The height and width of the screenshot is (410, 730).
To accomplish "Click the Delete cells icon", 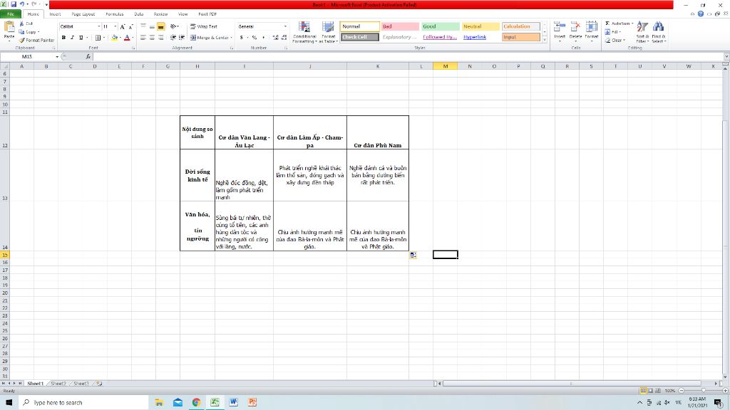I will click(x=575, y=27).
